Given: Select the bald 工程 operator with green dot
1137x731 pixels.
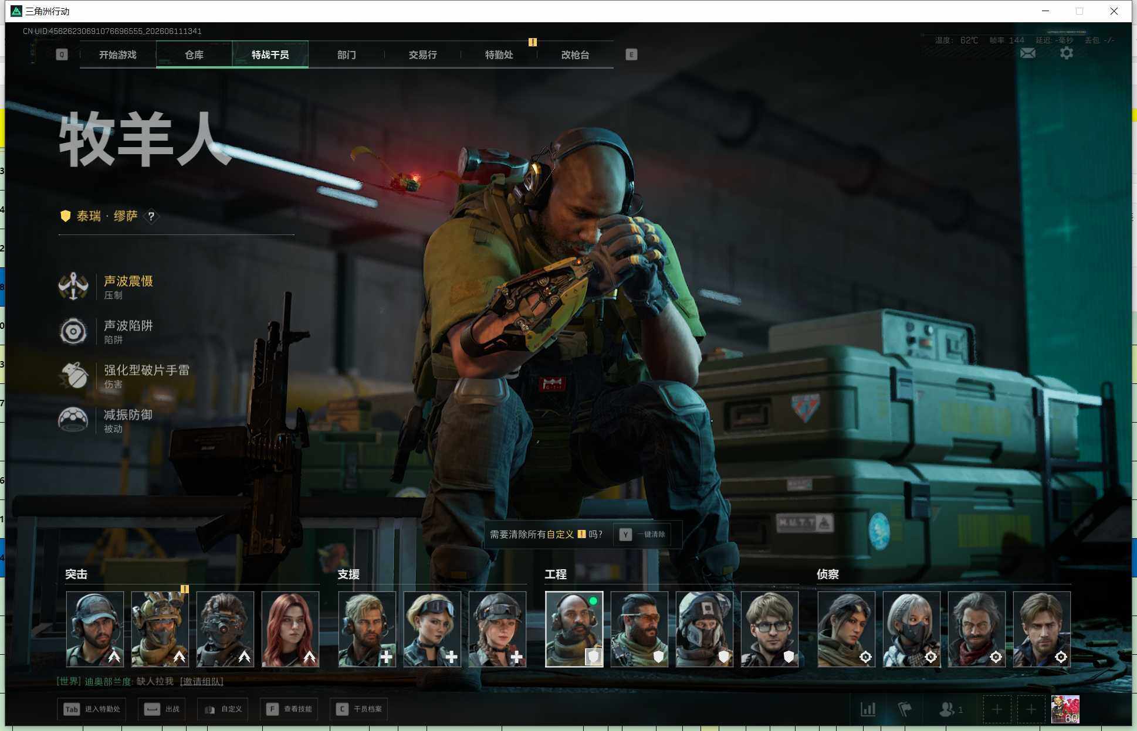Looking at the screenshot, I should pos(574,629).
